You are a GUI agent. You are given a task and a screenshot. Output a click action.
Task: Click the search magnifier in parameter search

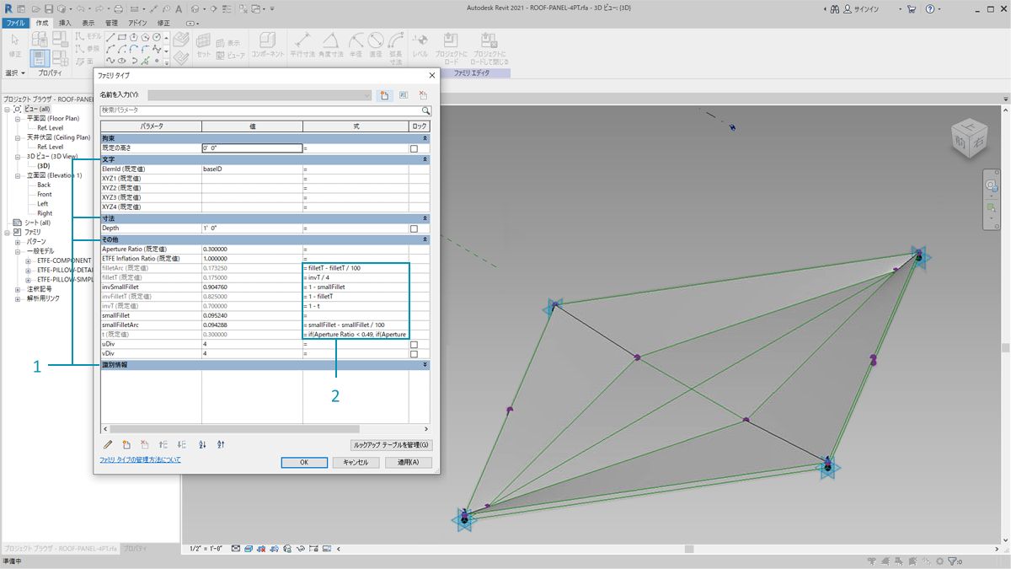[x=426, y=110]
